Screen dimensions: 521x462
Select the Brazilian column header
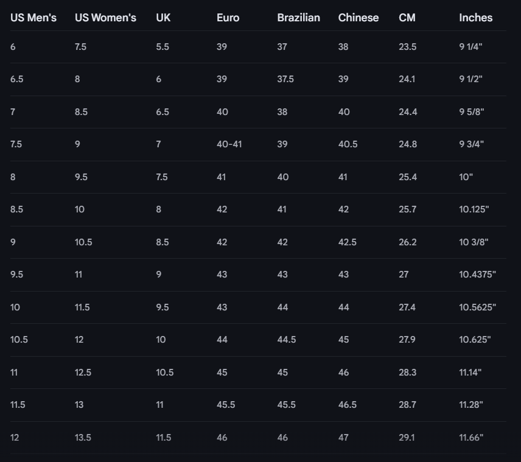pos(298,18)
